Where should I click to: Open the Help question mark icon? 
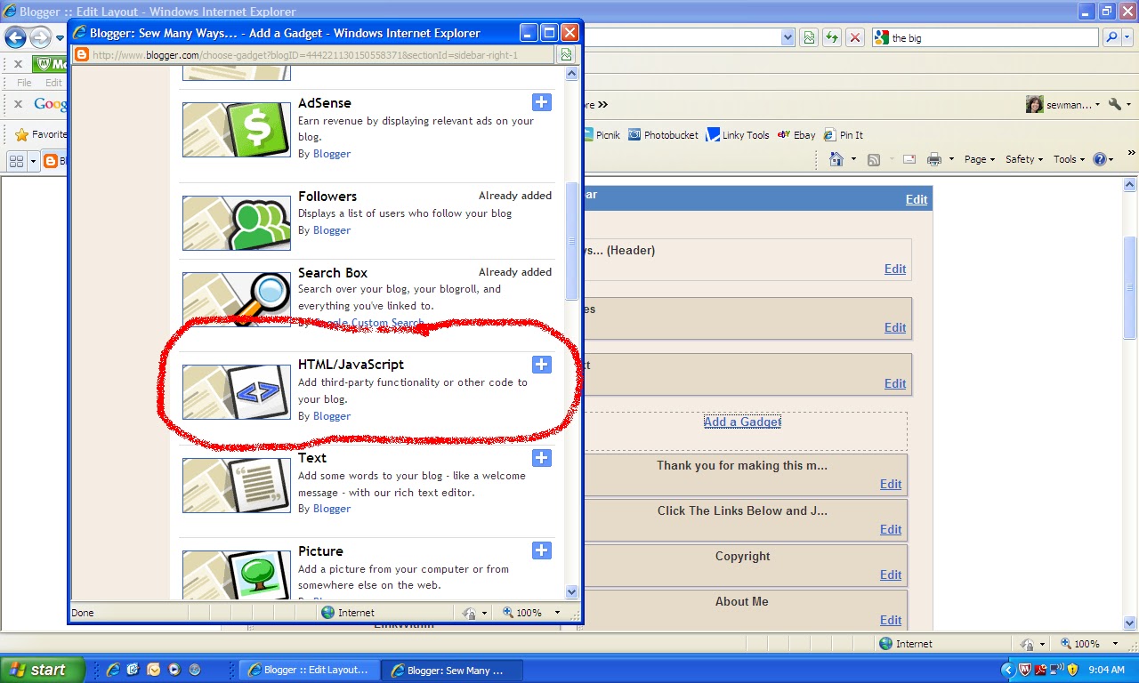(x=1100, y=159)
